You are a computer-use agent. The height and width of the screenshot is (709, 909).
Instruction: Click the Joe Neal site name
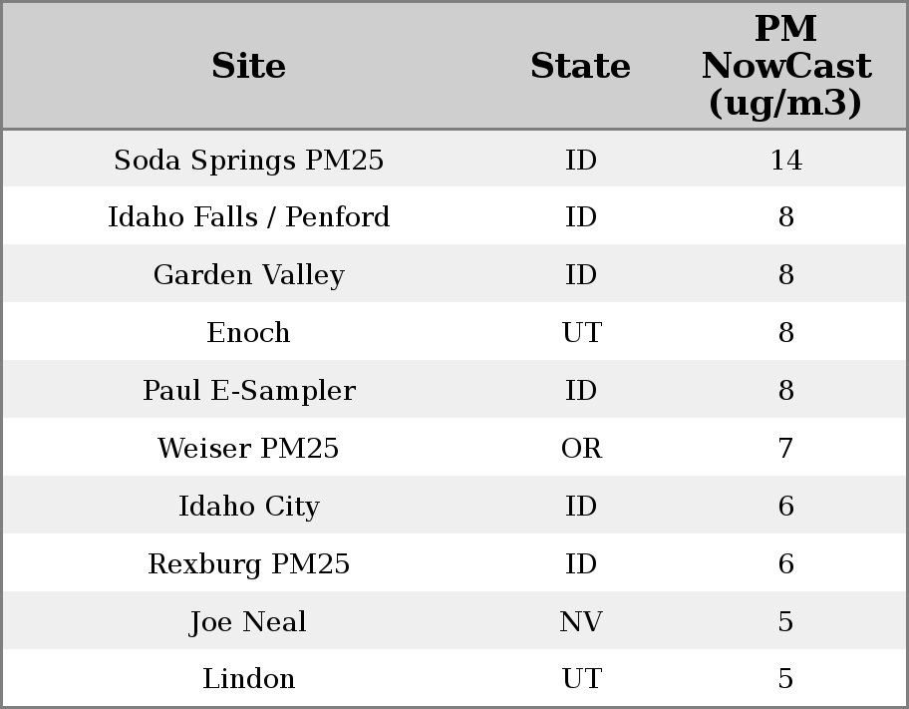coord(248,621)
